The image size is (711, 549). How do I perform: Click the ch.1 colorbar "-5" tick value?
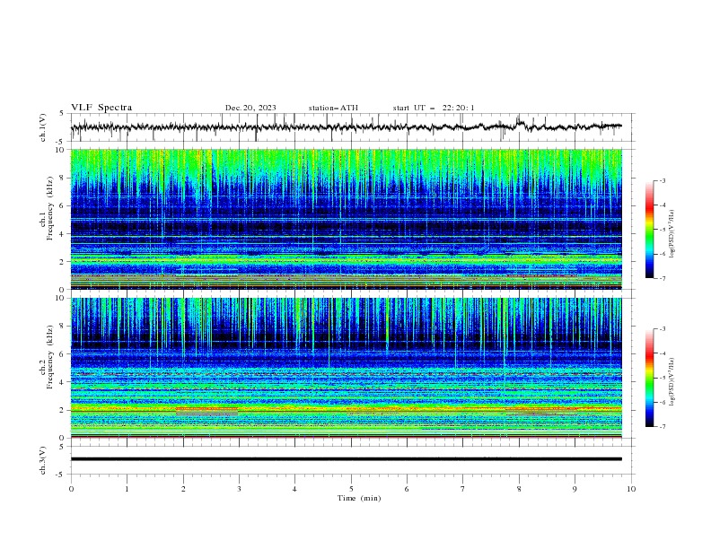663,230
